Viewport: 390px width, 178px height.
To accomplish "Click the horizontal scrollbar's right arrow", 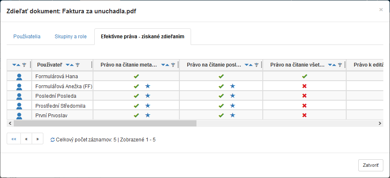I will pyautogui.click(x=380, y=124).
